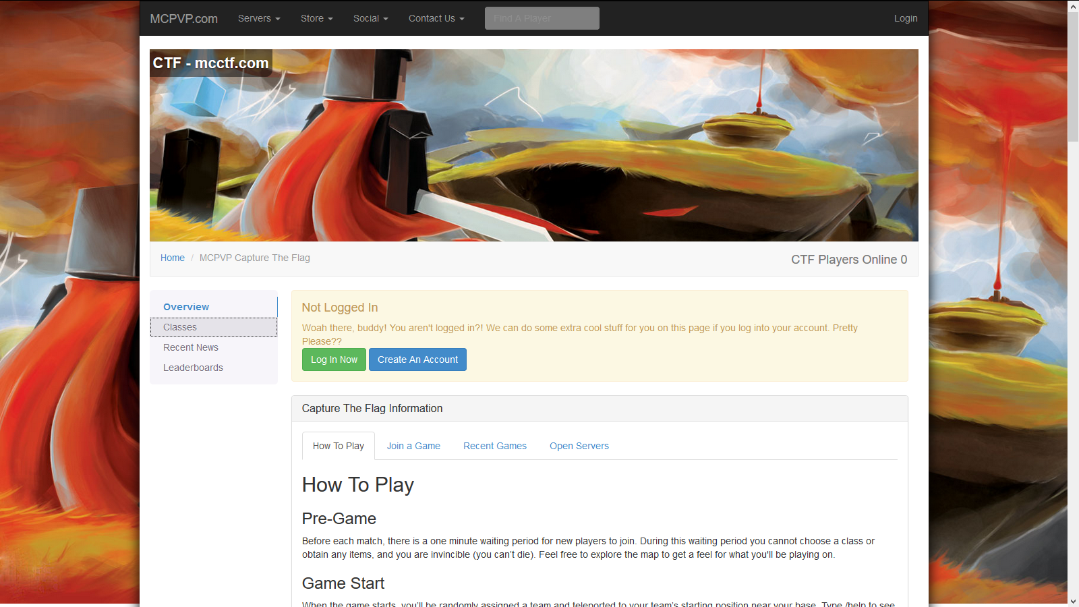Open the Servers dropdown menu

pyautogui.click(x=258, y=18)
